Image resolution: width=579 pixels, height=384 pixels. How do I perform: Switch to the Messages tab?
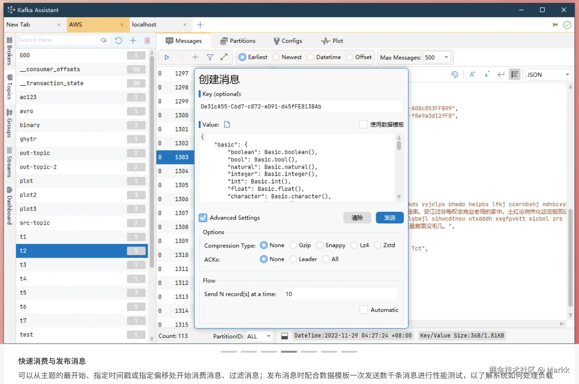coord(184,41)
